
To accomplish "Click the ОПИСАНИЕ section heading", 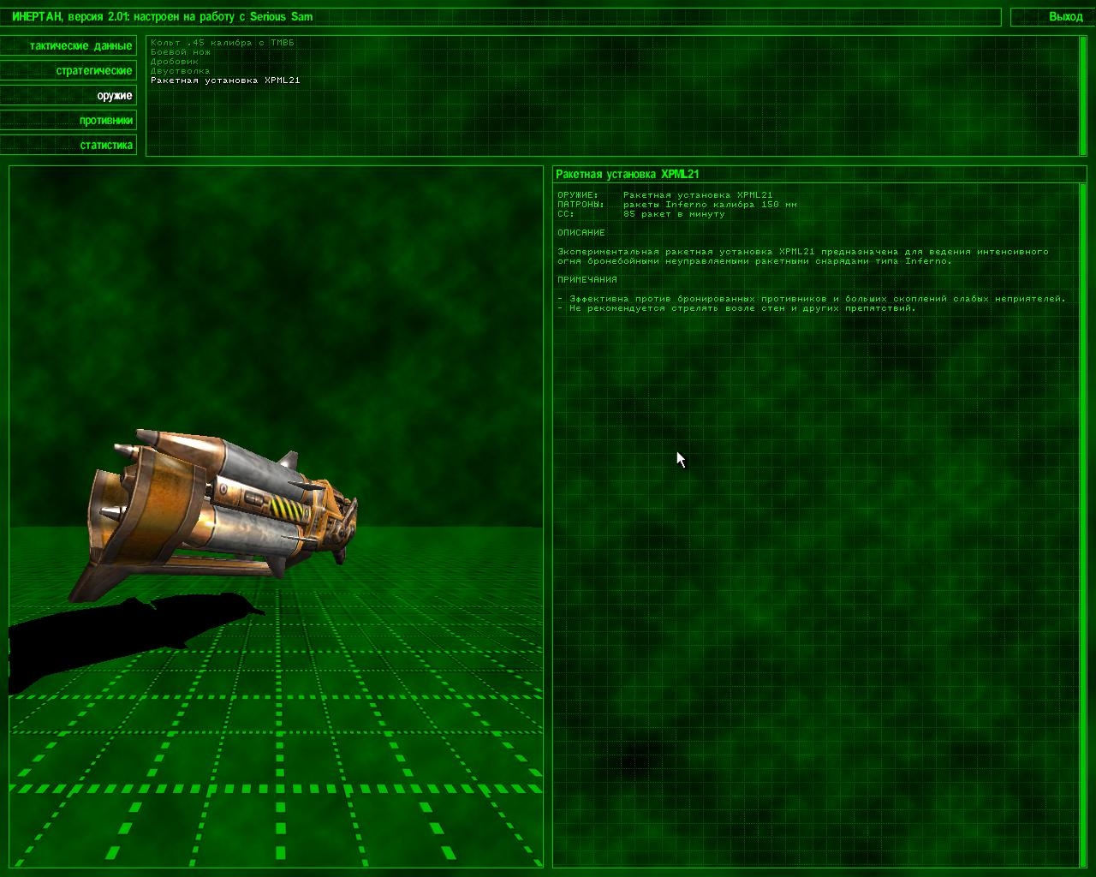I will coord(581,233).
